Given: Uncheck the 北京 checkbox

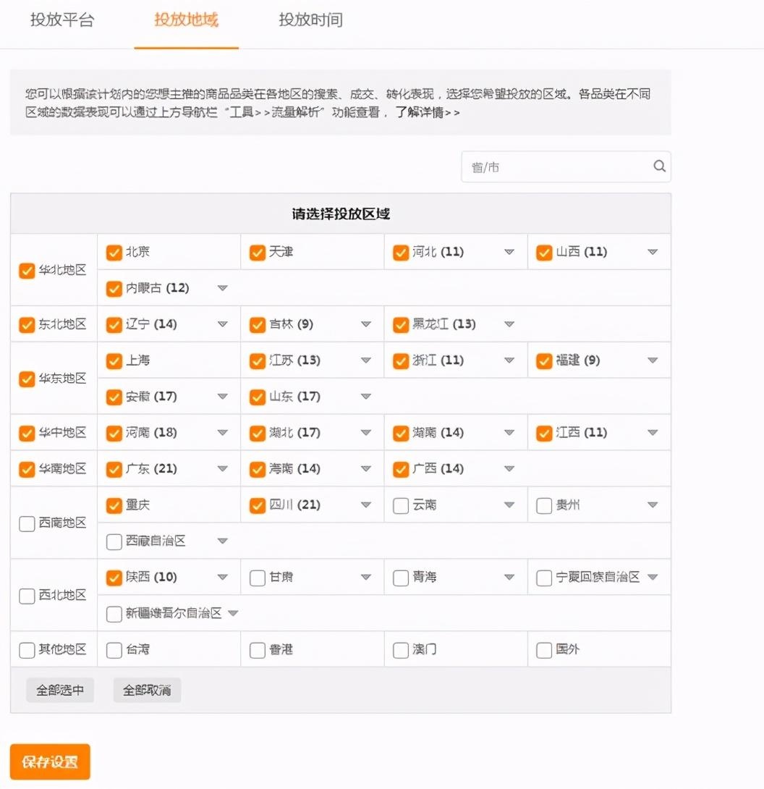Looking at the screenshot, I should 114,252.
